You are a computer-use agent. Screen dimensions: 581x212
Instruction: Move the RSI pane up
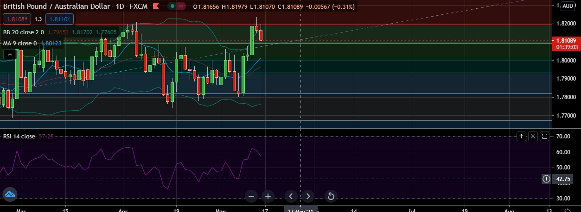point(521,137)
